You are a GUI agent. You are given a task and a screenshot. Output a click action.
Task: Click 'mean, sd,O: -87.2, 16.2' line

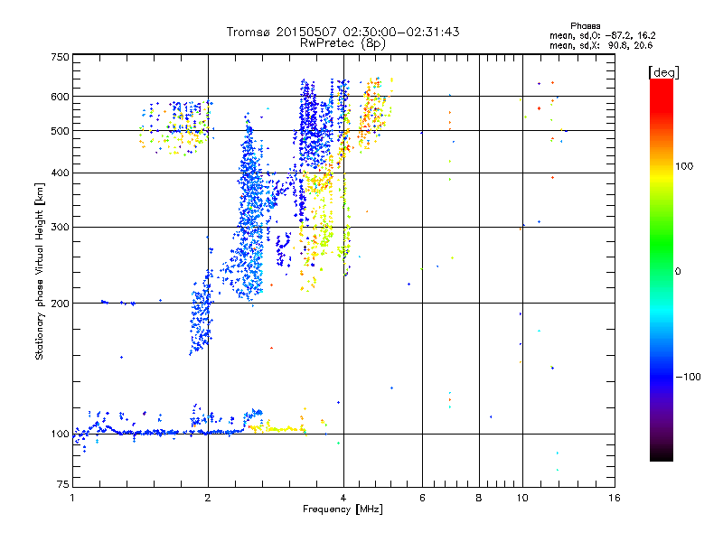pyautogui.click(x=602, y=35)
